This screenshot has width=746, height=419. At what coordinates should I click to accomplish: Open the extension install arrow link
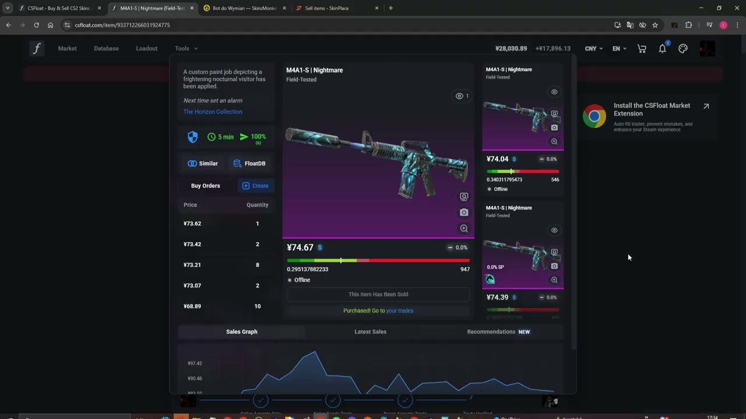pos(706,106)
